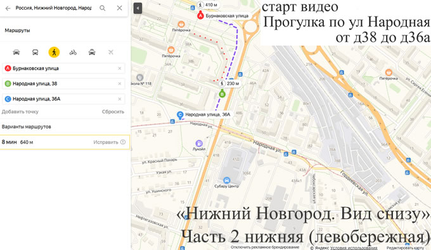This screenshot has height=250, width=431.
Task: Click the Субару Центр map marker
Action: tap(226, 180)
